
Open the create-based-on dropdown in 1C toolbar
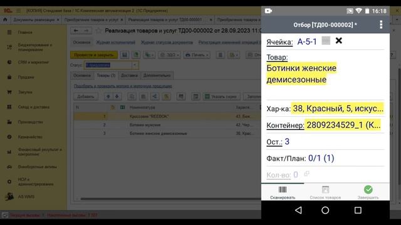pos(149,55)
